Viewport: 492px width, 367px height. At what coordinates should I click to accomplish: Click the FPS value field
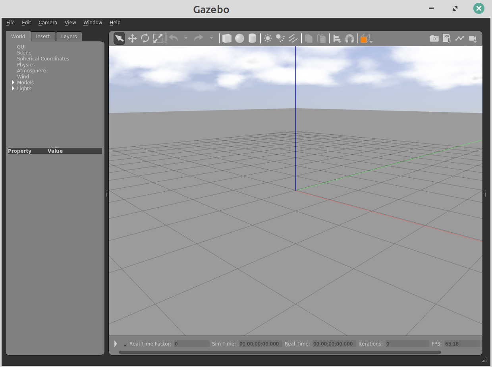click(462, 344)
